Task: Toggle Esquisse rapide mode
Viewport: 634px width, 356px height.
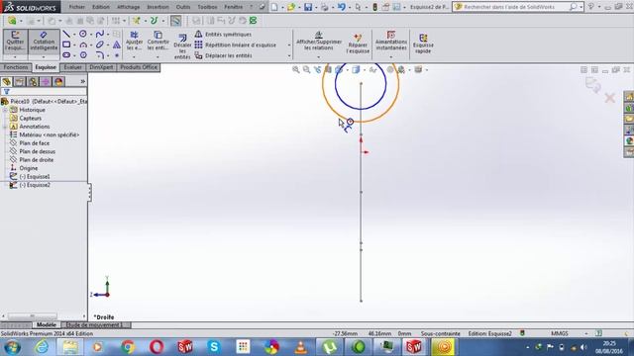Action: [x=423, y=44]
